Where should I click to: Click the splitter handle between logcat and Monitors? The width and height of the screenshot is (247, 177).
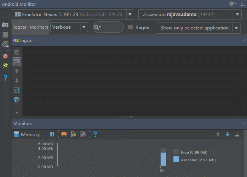pos(129,117)
